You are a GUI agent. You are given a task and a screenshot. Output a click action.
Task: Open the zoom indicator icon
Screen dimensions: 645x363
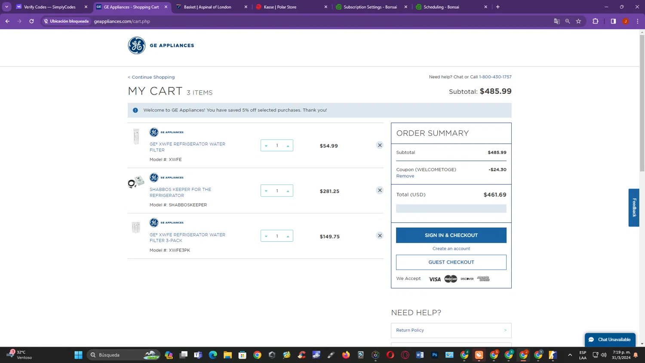pos(568,21)
